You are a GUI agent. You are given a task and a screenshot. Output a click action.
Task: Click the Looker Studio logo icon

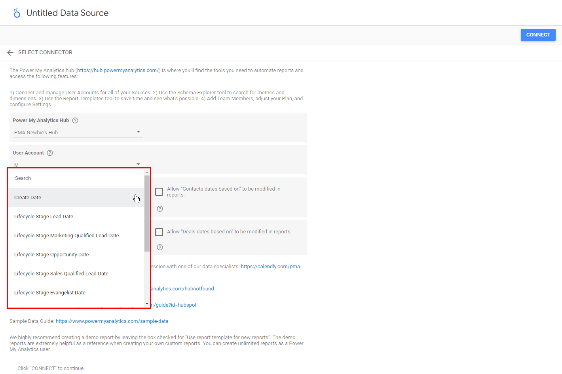[x=17, y=13]
